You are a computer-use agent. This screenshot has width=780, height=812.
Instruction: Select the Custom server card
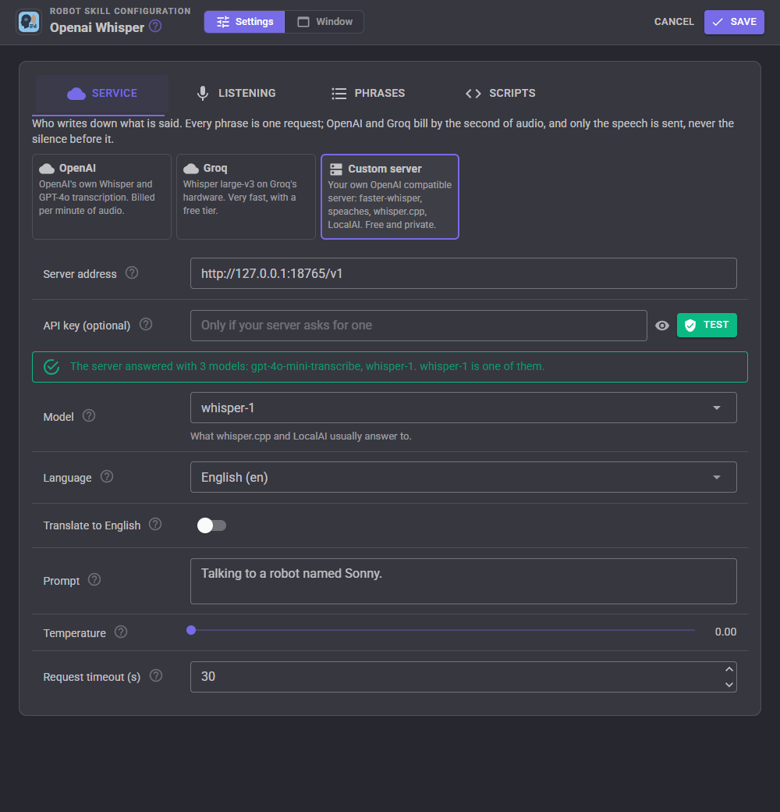[x=390, y=197]
